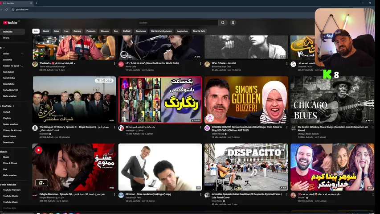Click Imad Fares channel avatar

[207, 195]
